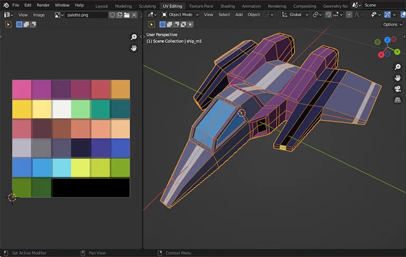This screenshot has width=406, height=257.
Task: Set invert selection mode in 3D viewport
Action: coord(183,24)
